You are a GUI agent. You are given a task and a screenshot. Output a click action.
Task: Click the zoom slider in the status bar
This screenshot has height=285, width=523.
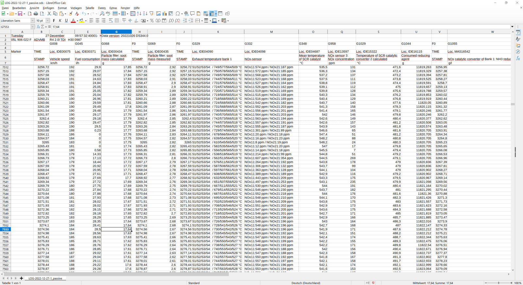tap(498, 283)
